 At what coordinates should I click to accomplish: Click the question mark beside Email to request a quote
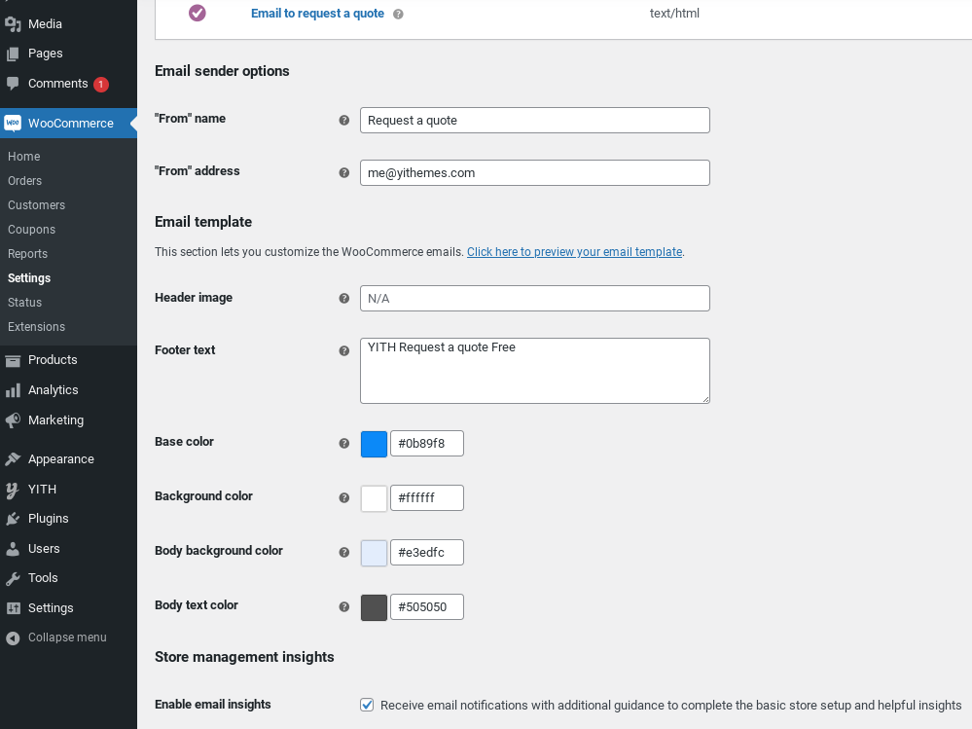click(398, 15)
